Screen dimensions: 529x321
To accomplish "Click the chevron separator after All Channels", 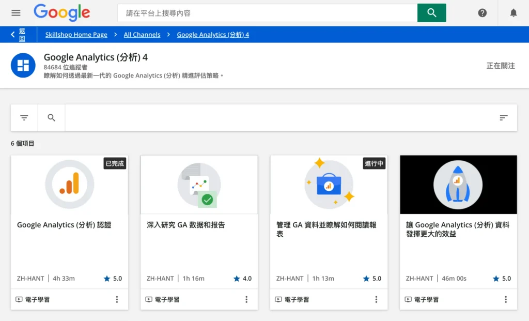I will pos(168,35).
